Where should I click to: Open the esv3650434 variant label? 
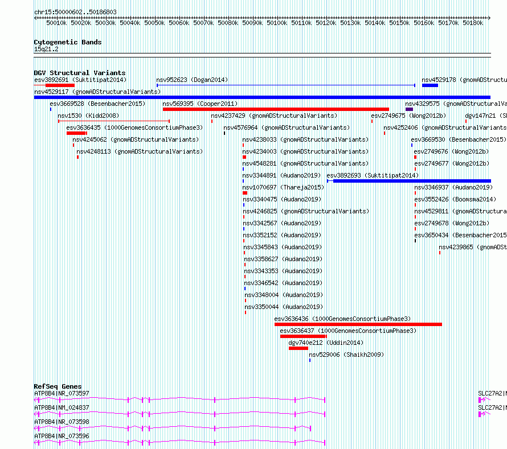pyautogui.click(x=460, y=235)
